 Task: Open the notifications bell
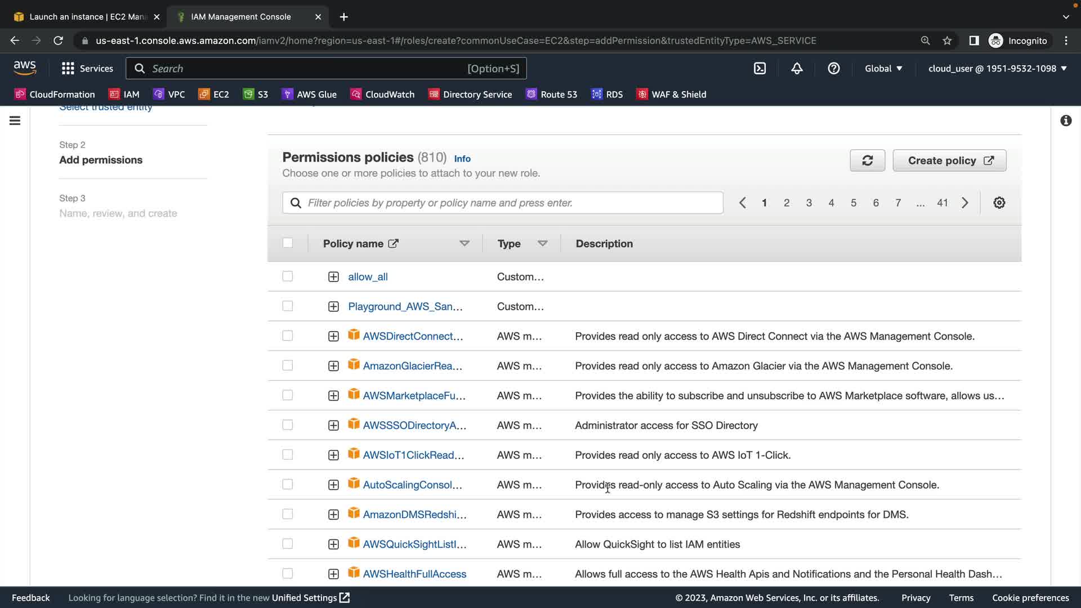[797, 68]
